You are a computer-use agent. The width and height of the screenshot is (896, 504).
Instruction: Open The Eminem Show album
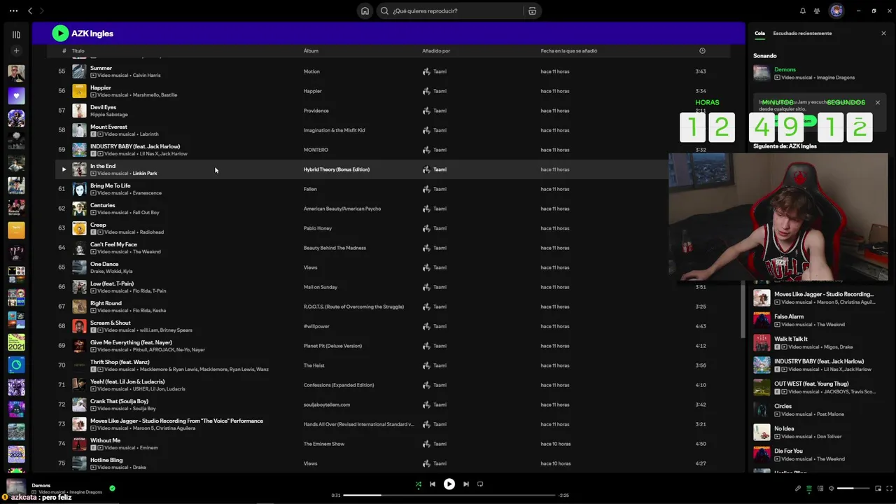(324, 444)
